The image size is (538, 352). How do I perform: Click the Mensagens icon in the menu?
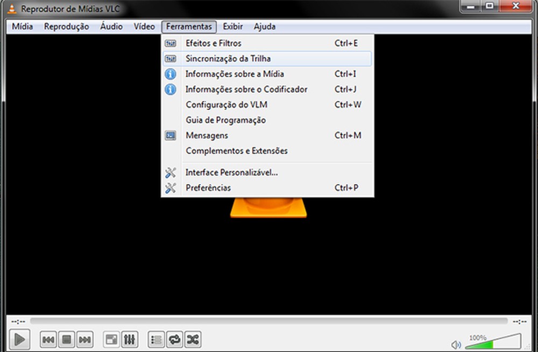click(171, 135)
